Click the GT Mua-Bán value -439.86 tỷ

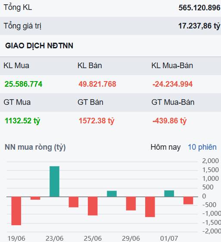pos(170,121)
